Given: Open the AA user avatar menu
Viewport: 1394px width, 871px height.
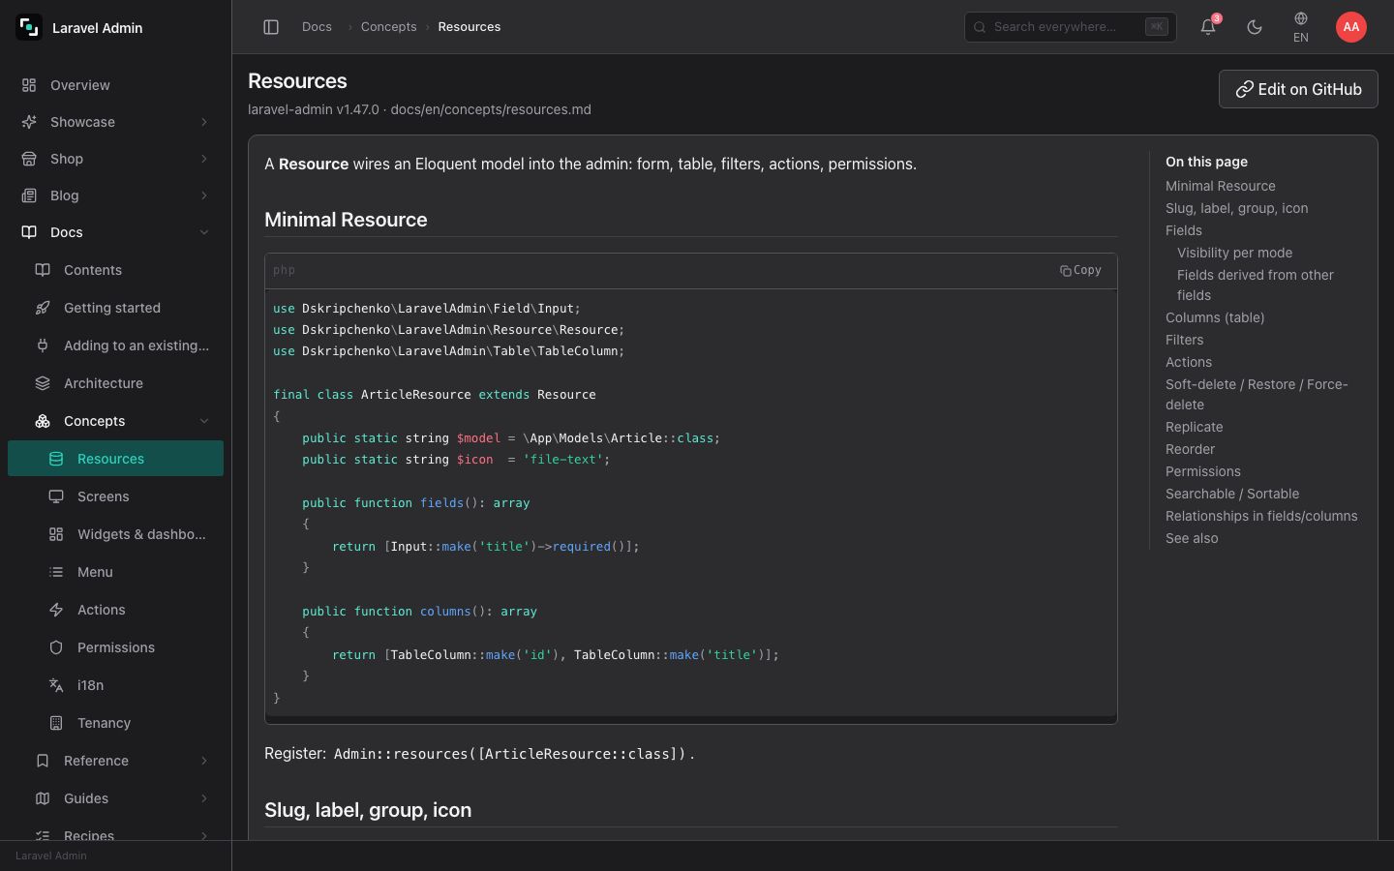Looking at the screenshot, I should pyautogui.click(x=1351, y=27).
